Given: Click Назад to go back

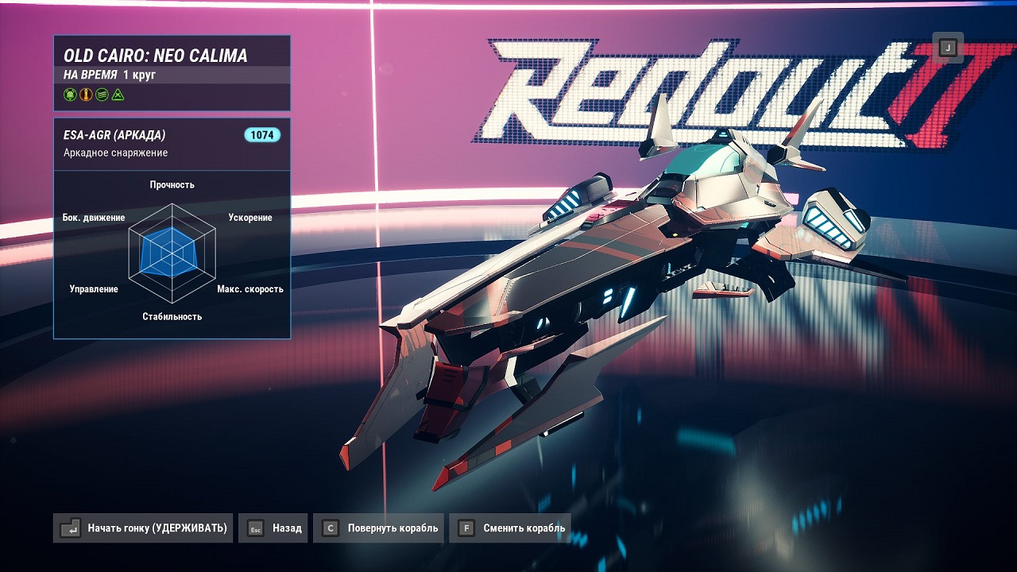Looking at the screenshot, I should (x=286, y=528).
